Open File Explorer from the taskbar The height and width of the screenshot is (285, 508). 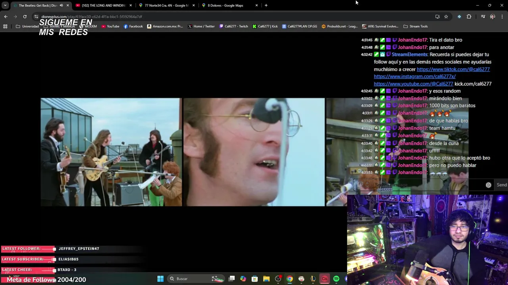[x=266, y=279]
